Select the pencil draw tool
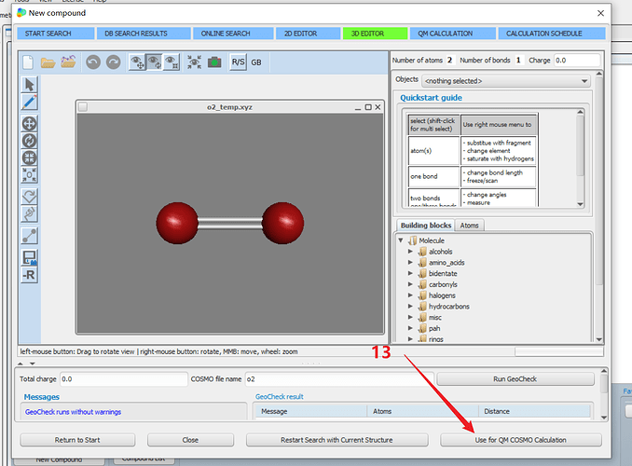 click(30, 102)
